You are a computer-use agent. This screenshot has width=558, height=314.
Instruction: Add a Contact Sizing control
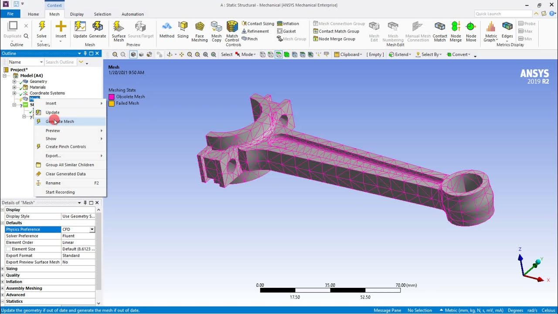point(258,24)
